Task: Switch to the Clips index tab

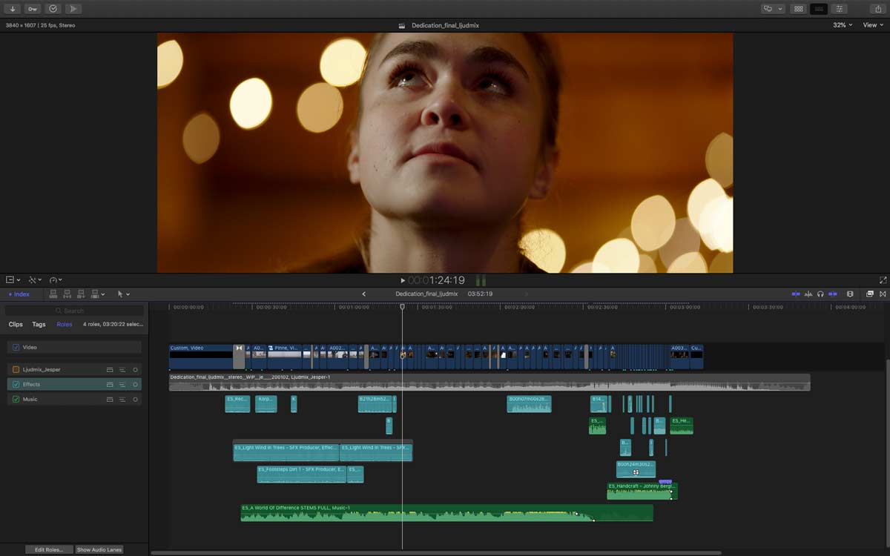Action: tap(16, 325)
